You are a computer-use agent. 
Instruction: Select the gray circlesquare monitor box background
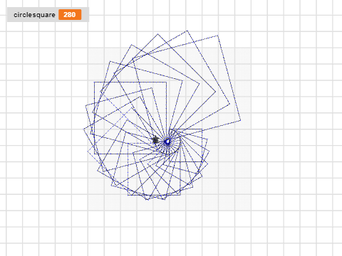tap(48, 15)
